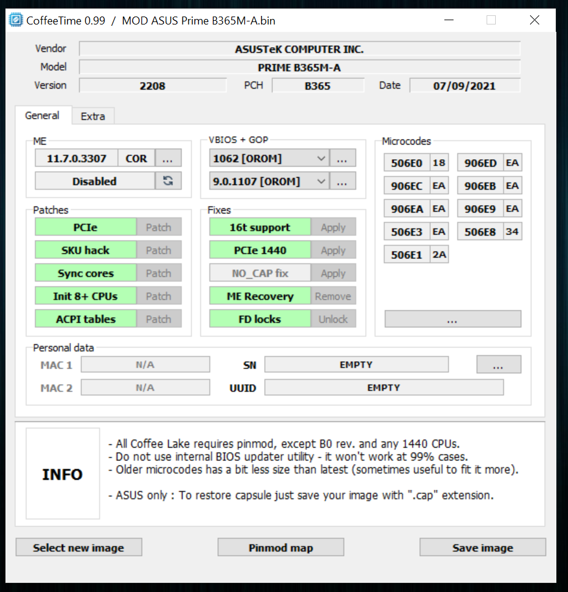The image size is (568, 592).
Task: Minimize the CoffeeTime window
Action: (449, 20)
